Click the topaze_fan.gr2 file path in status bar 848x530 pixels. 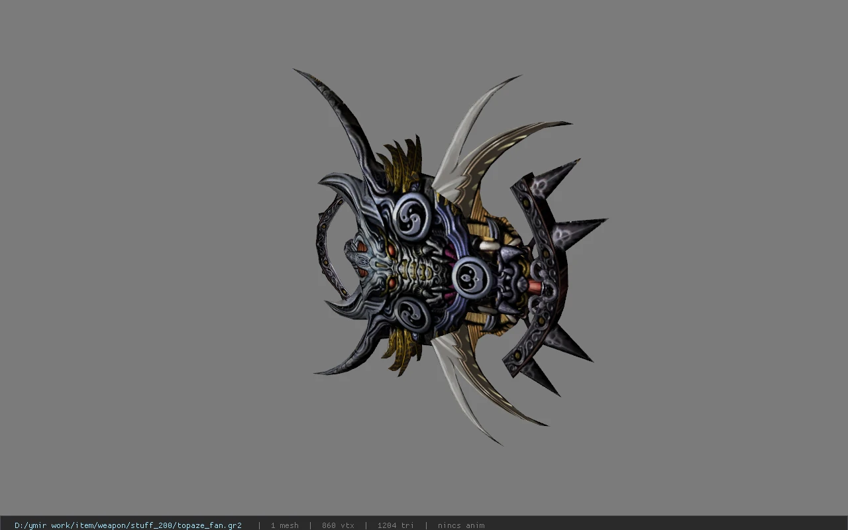[128, 525]
